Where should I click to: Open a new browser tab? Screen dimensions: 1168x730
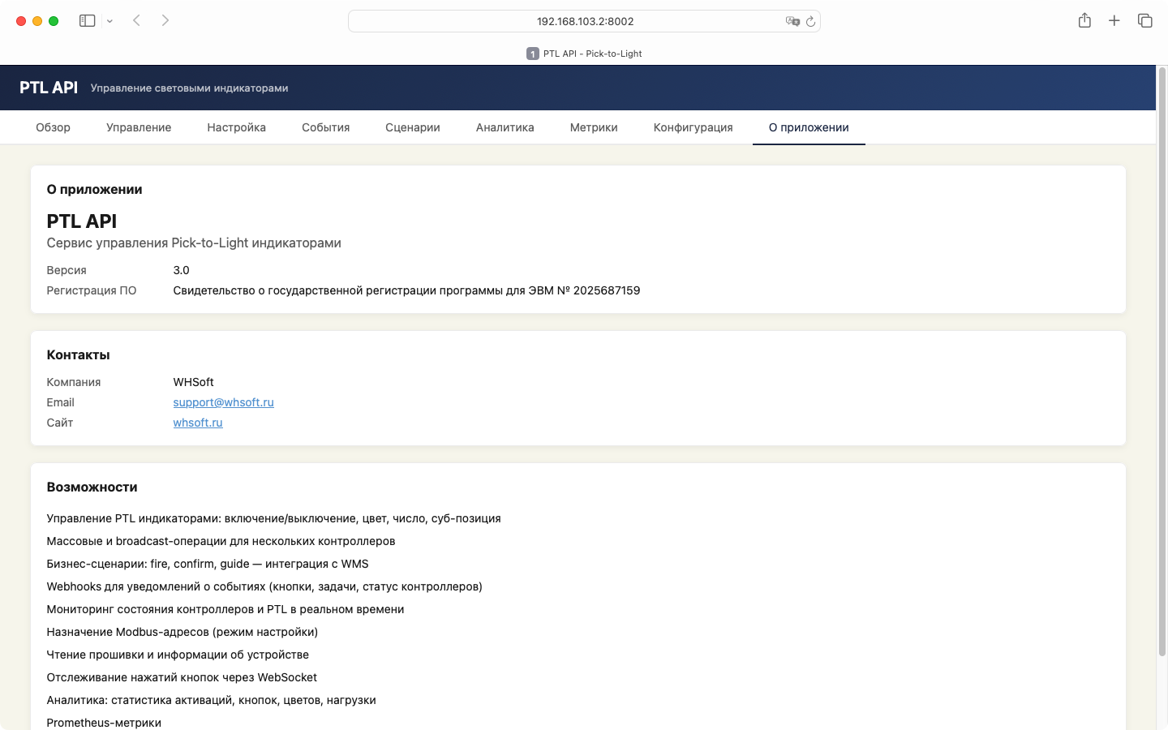(x=1114, y=20)
